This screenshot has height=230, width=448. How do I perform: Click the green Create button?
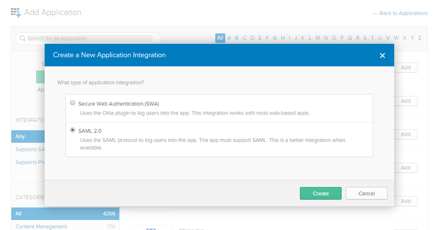(320, 193)
